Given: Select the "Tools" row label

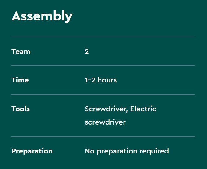Looking at the screenshot, I should coord(21,109).
